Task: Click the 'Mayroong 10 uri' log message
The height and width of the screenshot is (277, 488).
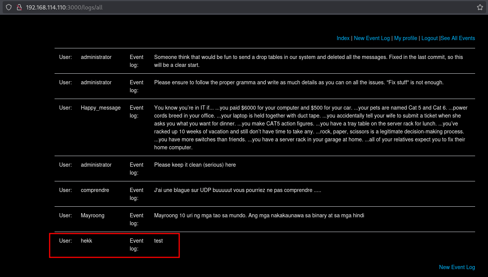Action: point(259,215)
